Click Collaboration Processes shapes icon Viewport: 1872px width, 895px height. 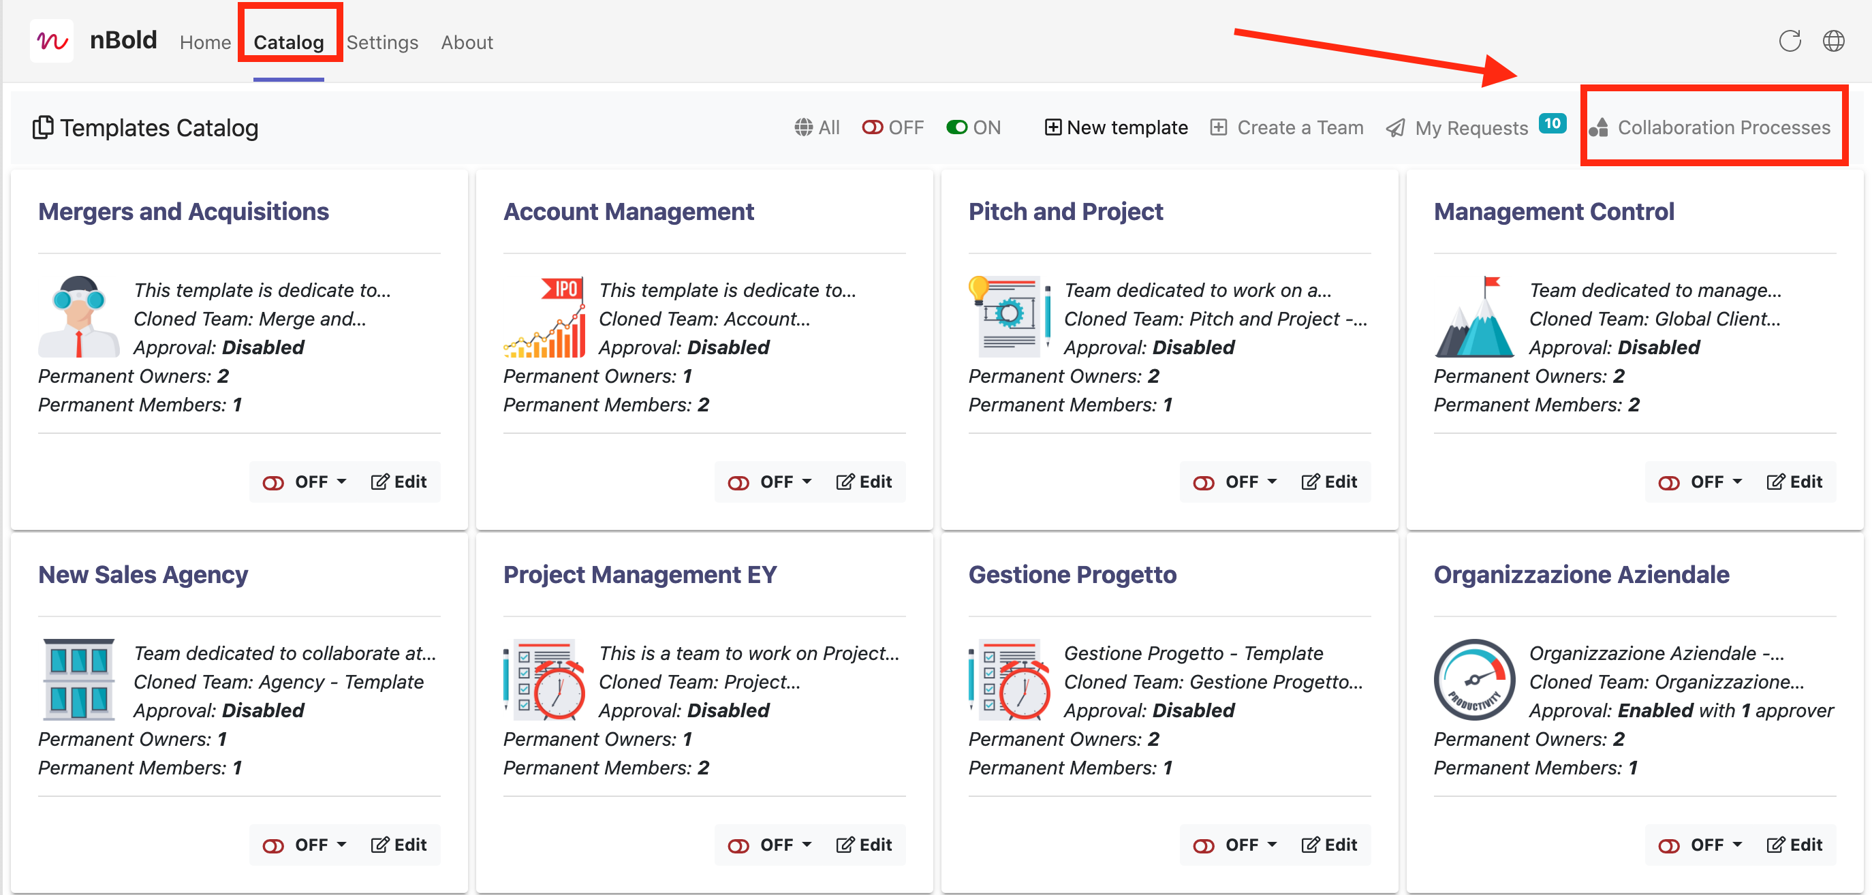point(1598,128)
